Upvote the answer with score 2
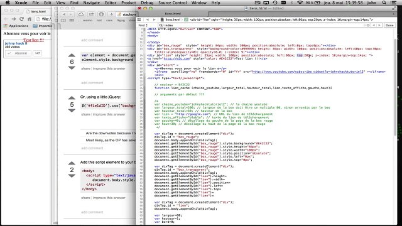This screenshot has width=402, height=226. (72, 163)
